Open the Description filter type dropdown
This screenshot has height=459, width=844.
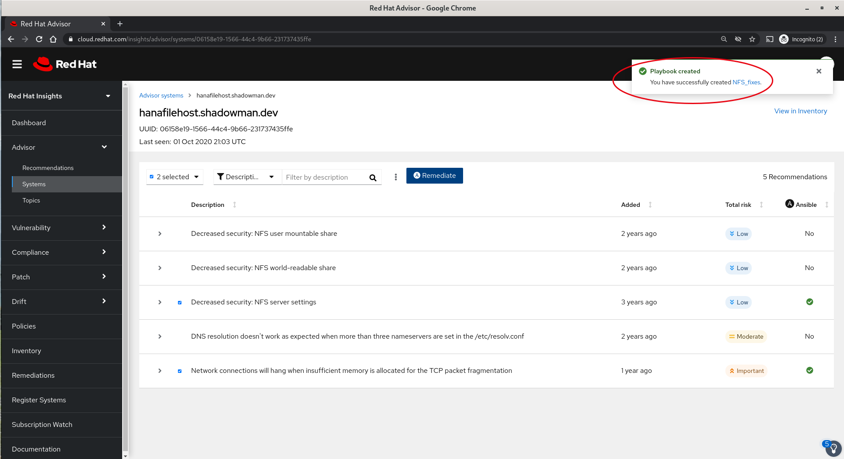pos(247,177)
